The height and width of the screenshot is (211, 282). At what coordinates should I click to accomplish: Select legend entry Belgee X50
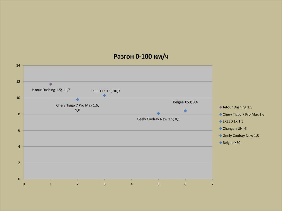click(x=230, y=143)
